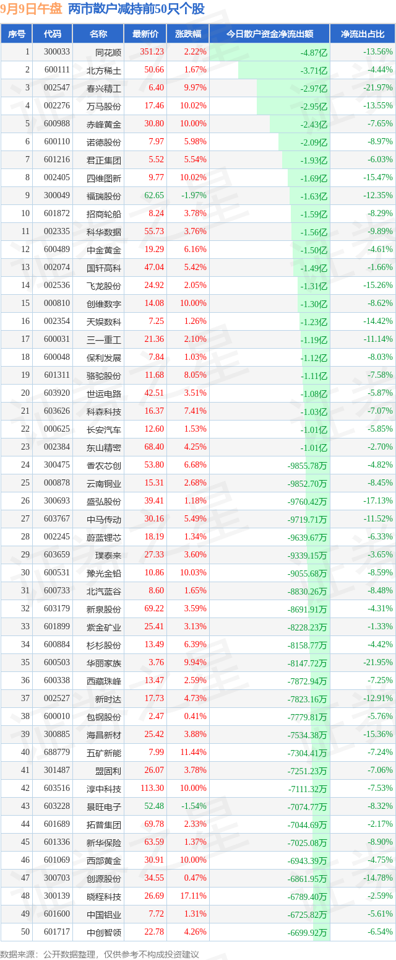The image size is (396, 960).
Task: Click the stock code 603920
Action: coord(57,393)
